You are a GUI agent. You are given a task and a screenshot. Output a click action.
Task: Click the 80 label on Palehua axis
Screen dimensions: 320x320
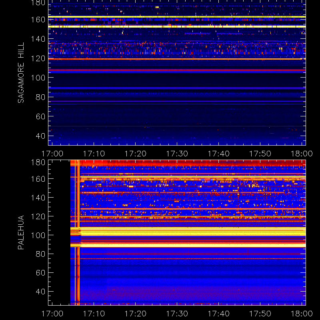pyautogui.click(x=40, y=254)
